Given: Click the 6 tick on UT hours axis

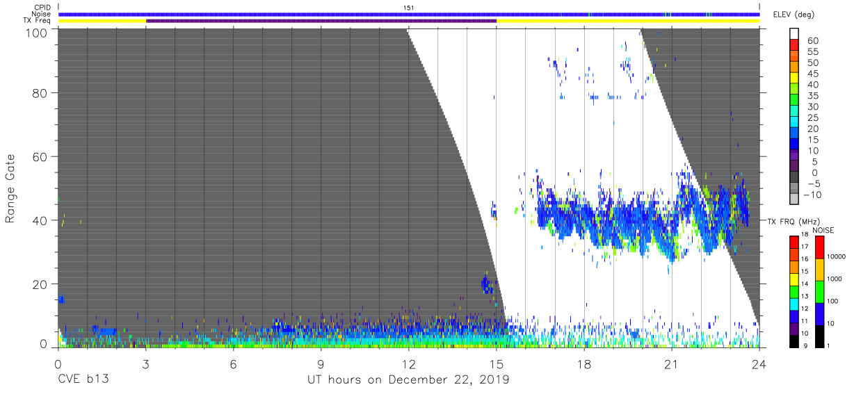Looking at the screenshot, I should click(x=233, y=364).
